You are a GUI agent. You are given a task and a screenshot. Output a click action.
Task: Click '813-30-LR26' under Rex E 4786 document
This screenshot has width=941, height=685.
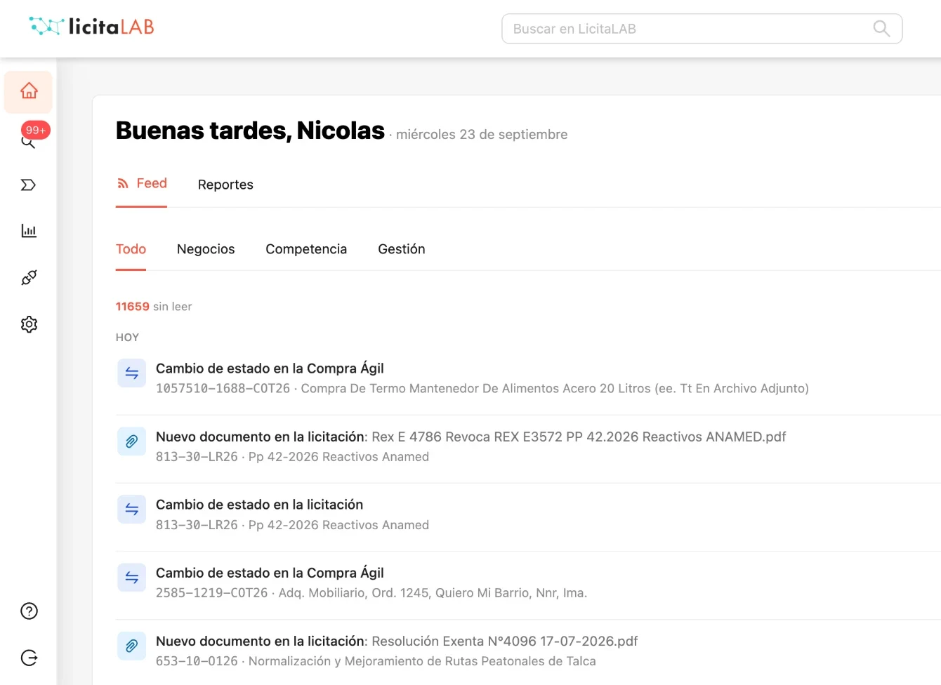point(197,457)
